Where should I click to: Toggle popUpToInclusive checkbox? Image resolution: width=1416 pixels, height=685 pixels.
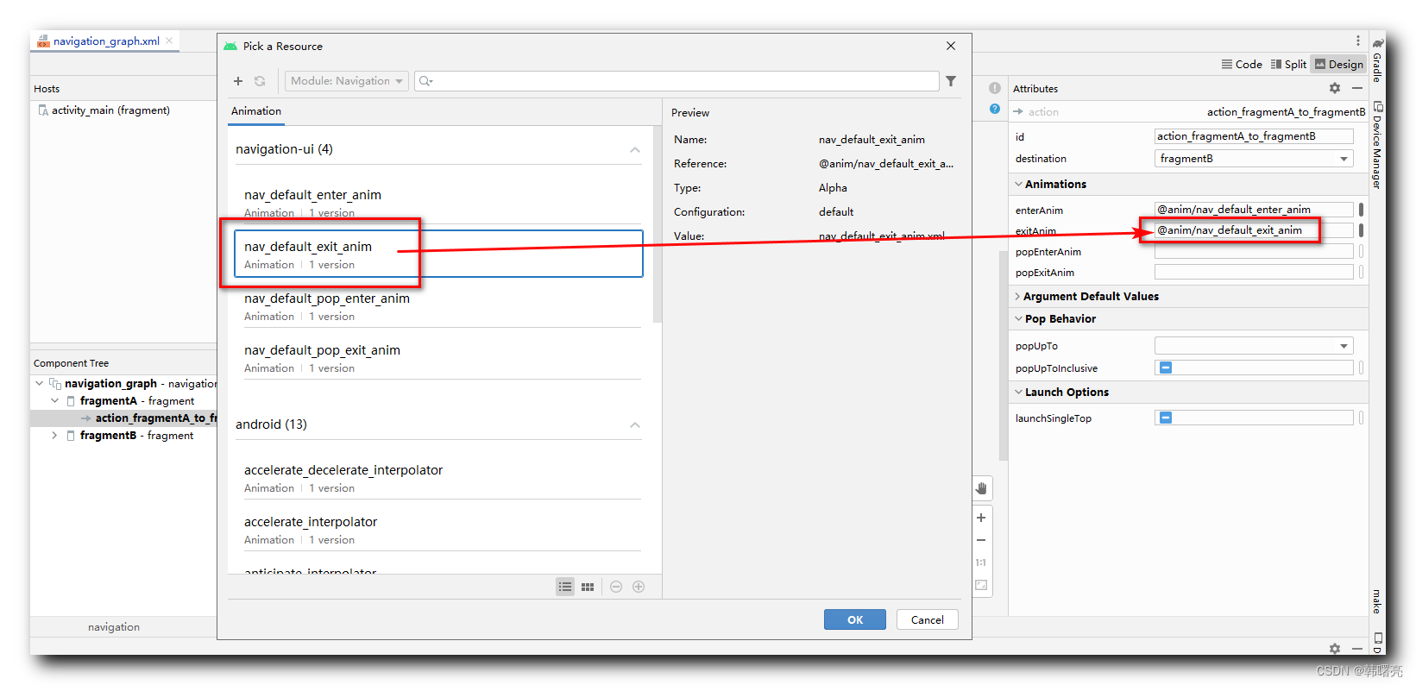pos(1166,368)
